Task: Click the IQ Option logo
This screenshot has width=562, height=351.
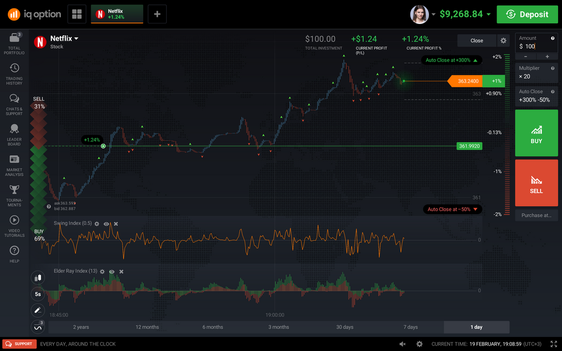Action: tap(35, 15)
